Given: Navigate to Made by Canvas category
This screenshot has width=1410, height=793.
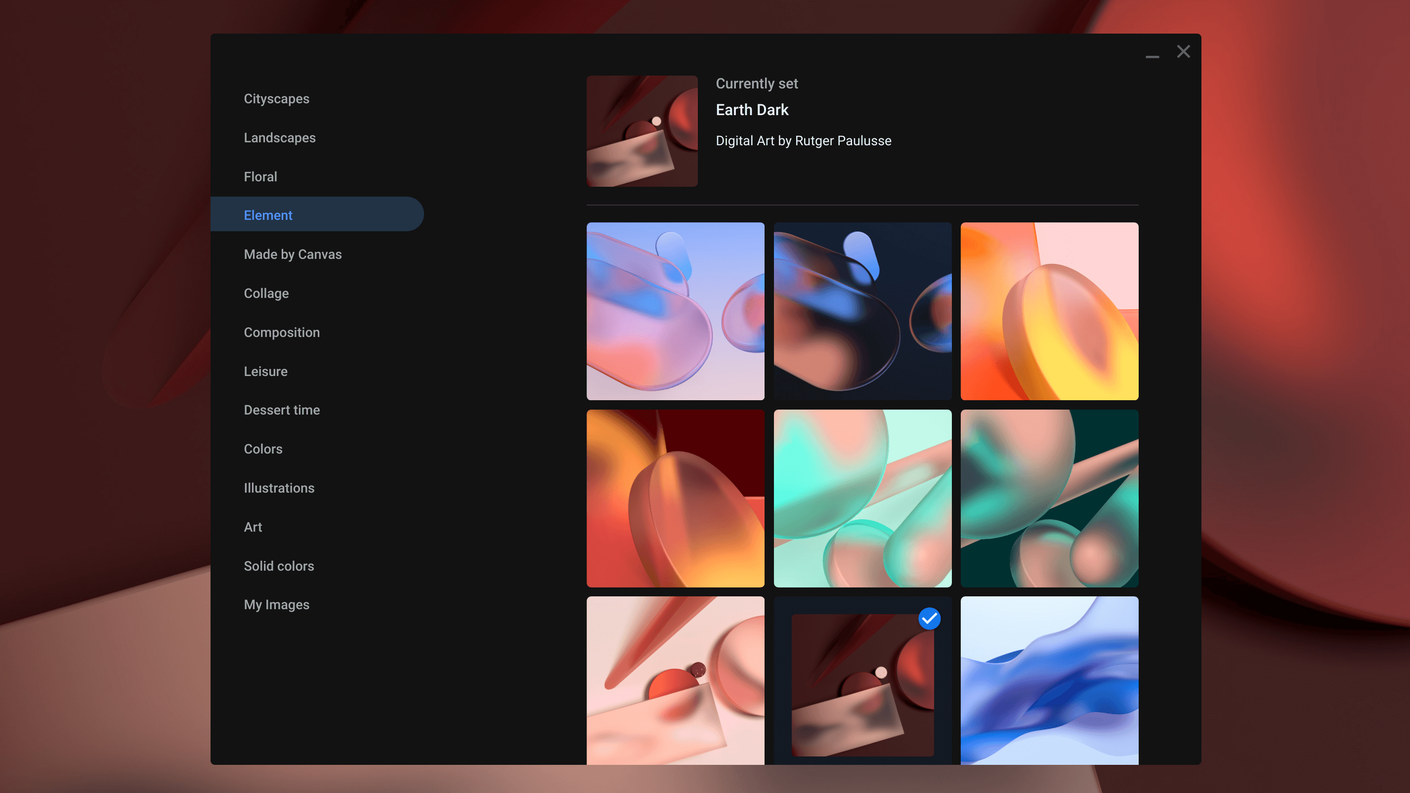Looking at the screenshot, I should pyautogui.click(x=293, y=253).
